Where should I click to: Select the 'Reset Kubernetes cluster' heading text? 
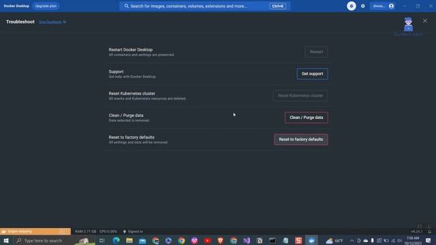[x=131, y=94]
